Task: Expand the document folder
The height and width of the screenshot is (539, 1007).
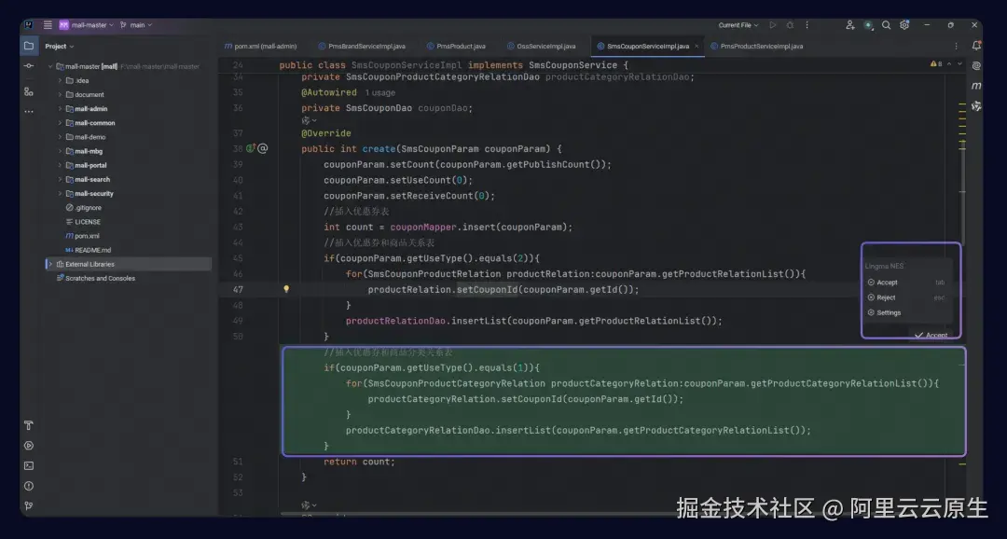Action: click(60, 94)
